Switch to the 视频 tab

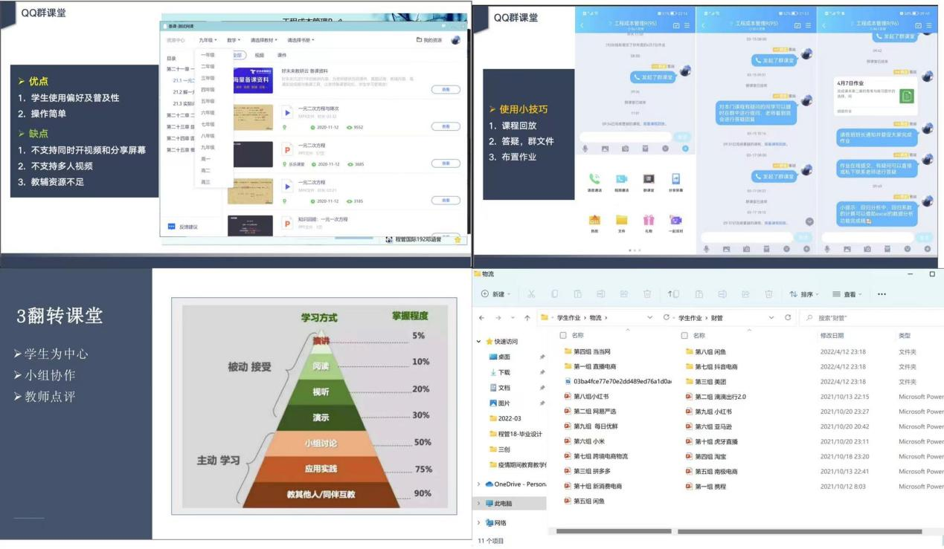[x=259, y=55]
